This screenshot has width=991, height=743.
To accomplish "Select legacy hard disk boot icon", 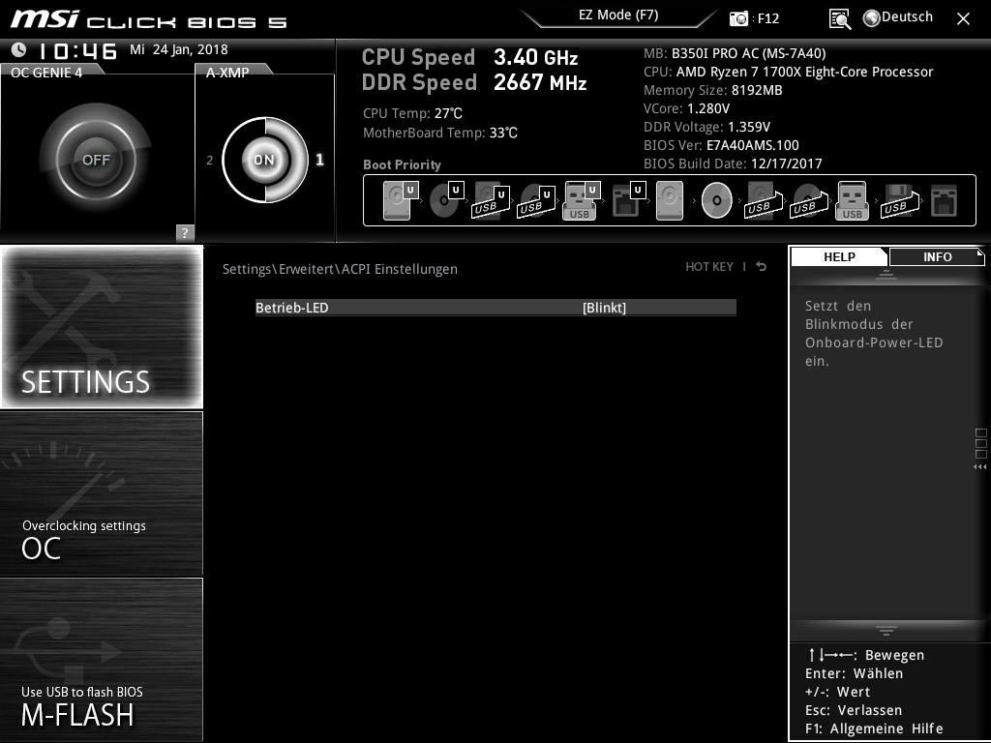I will [670, 200].
